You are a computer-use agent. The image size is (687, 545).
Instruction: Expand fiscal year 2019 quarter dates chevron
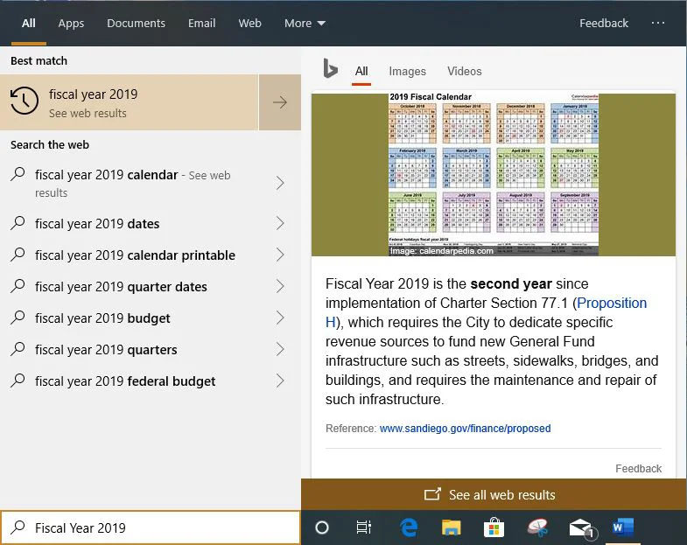[x=280, y=287]
